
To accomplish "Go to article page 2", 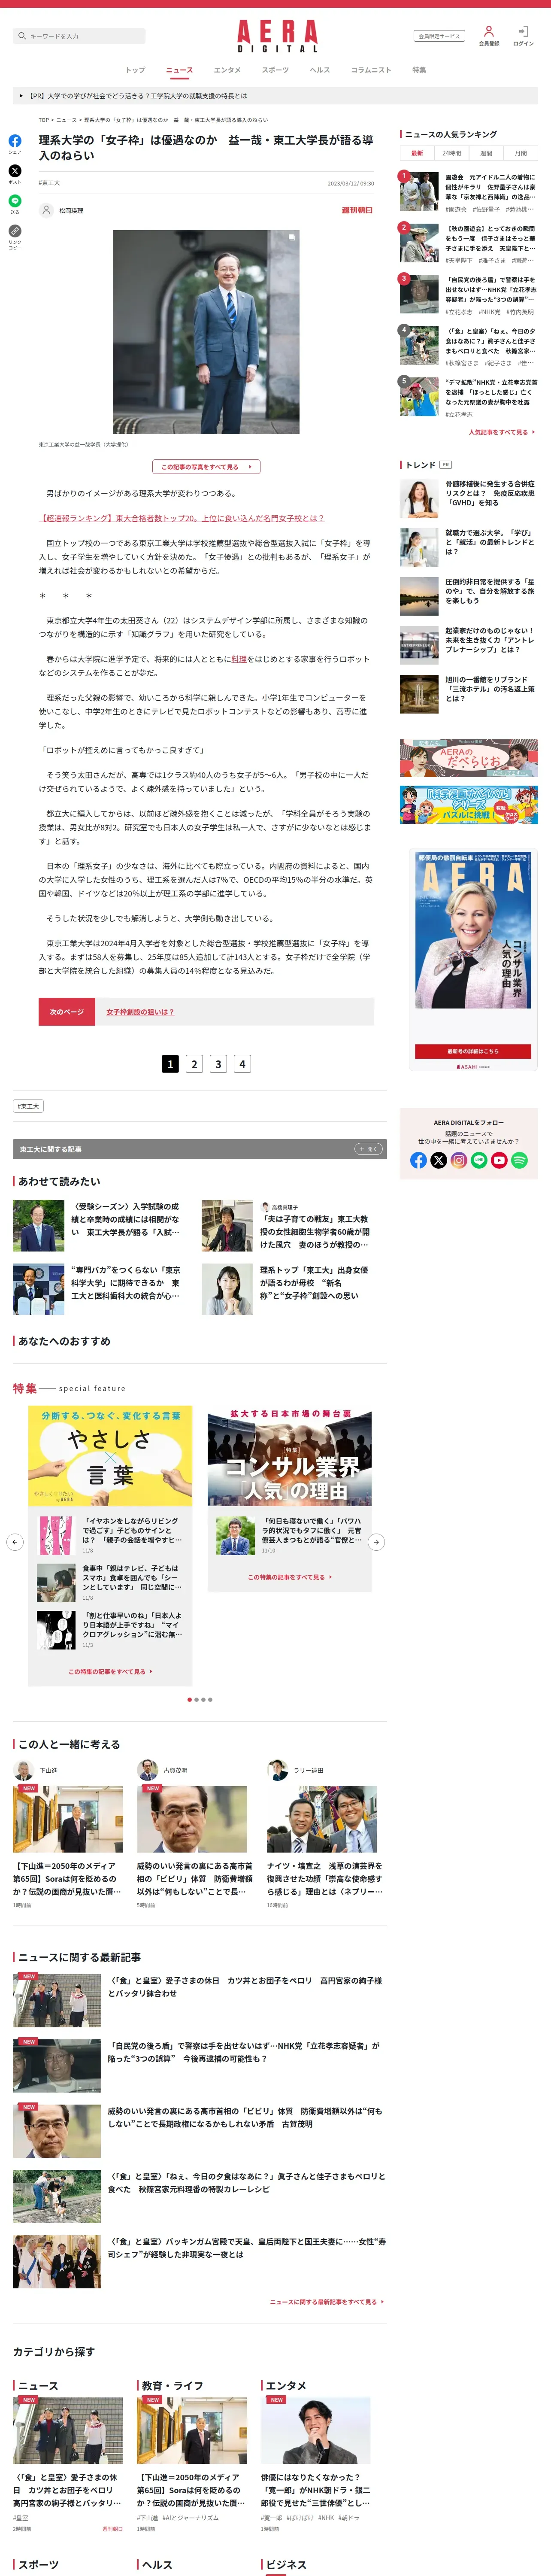I will click(x=194, y=1064).
